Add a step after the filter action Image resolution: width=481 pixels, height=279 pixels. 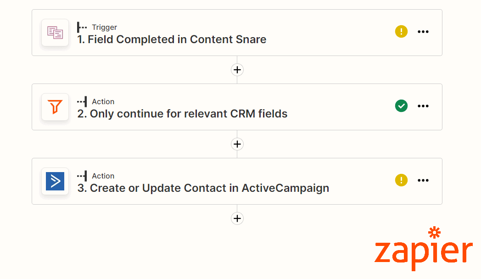click(x=237, y=144)
